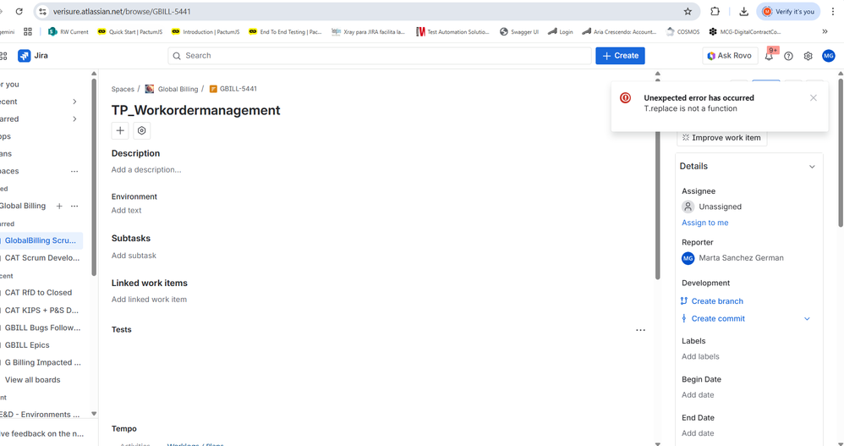Click the blue Create button
The width and height of the screenshot is (844, 446).
pos(620,56)
